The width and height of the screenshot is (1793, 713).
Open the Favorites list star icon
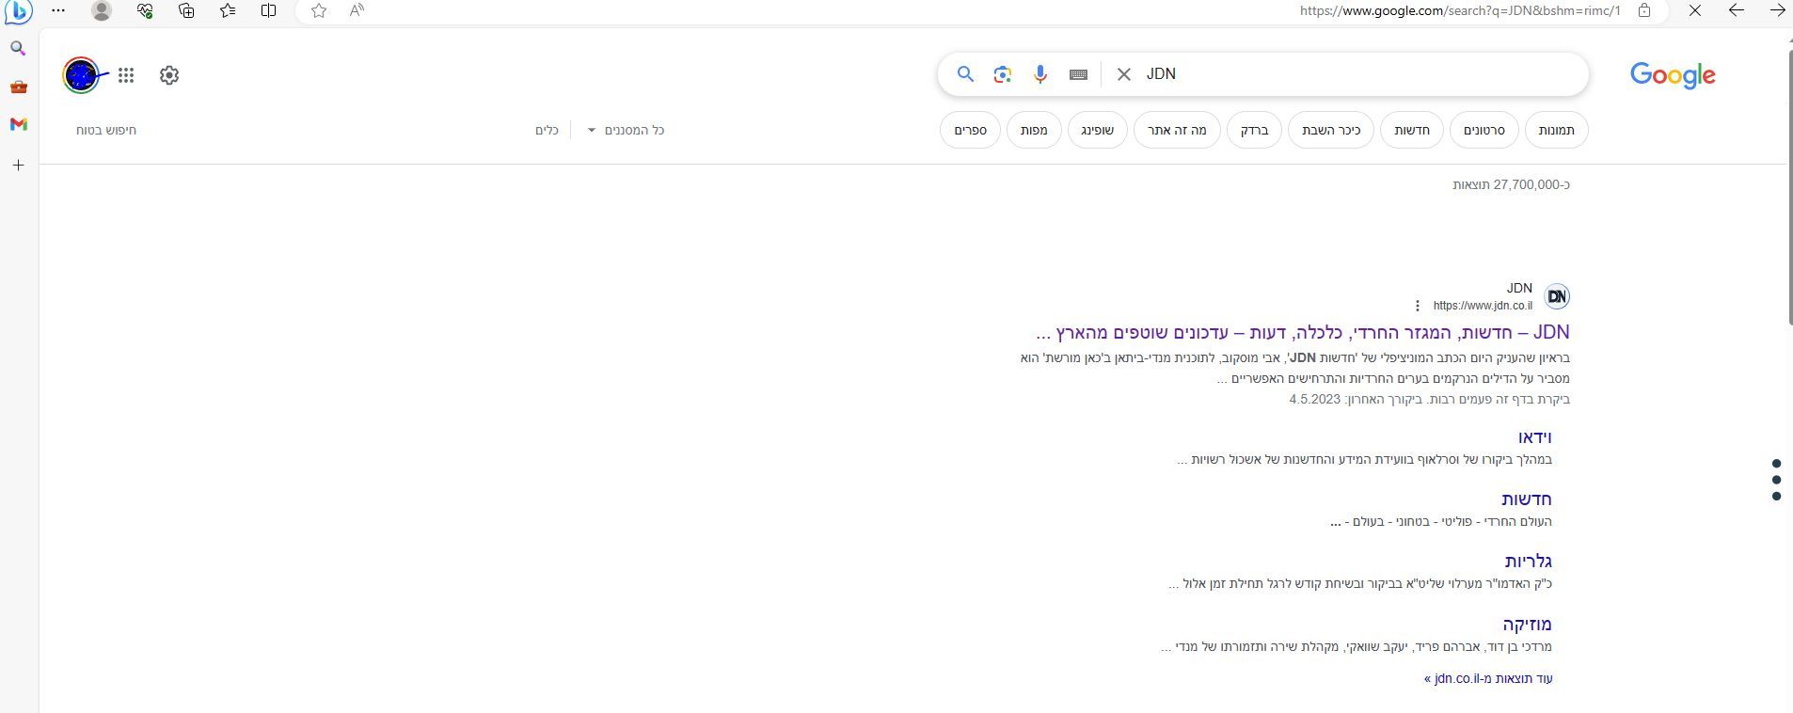[228, 10]
